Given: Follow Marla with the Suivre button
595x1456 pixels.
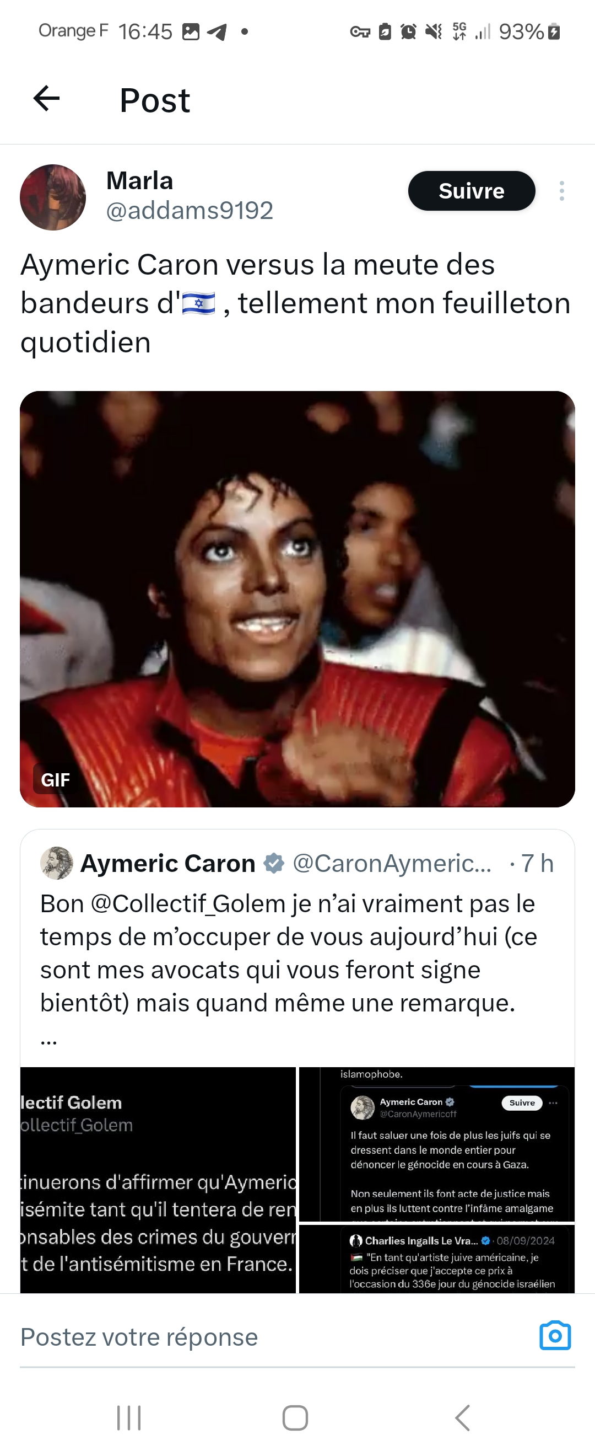Looking at the screenshot, I should point(472,191).
